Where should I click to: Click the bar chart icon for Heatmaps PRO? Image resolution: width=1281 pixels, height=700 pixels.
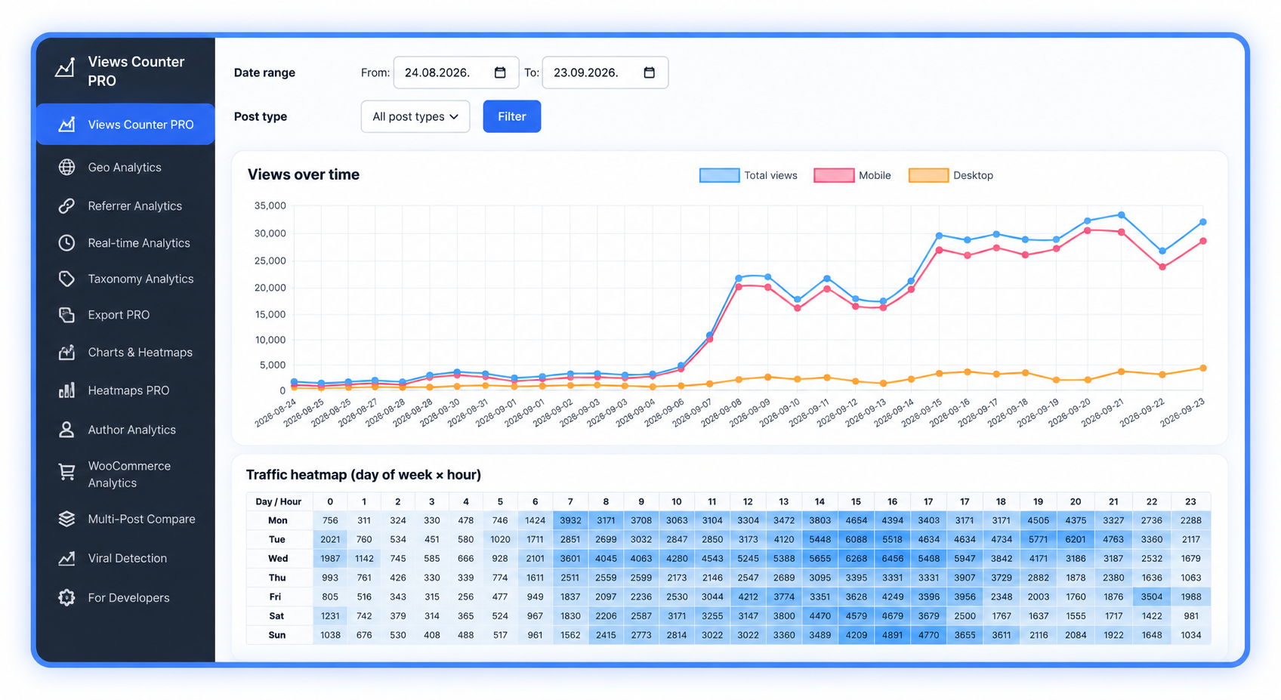[66, 390]
